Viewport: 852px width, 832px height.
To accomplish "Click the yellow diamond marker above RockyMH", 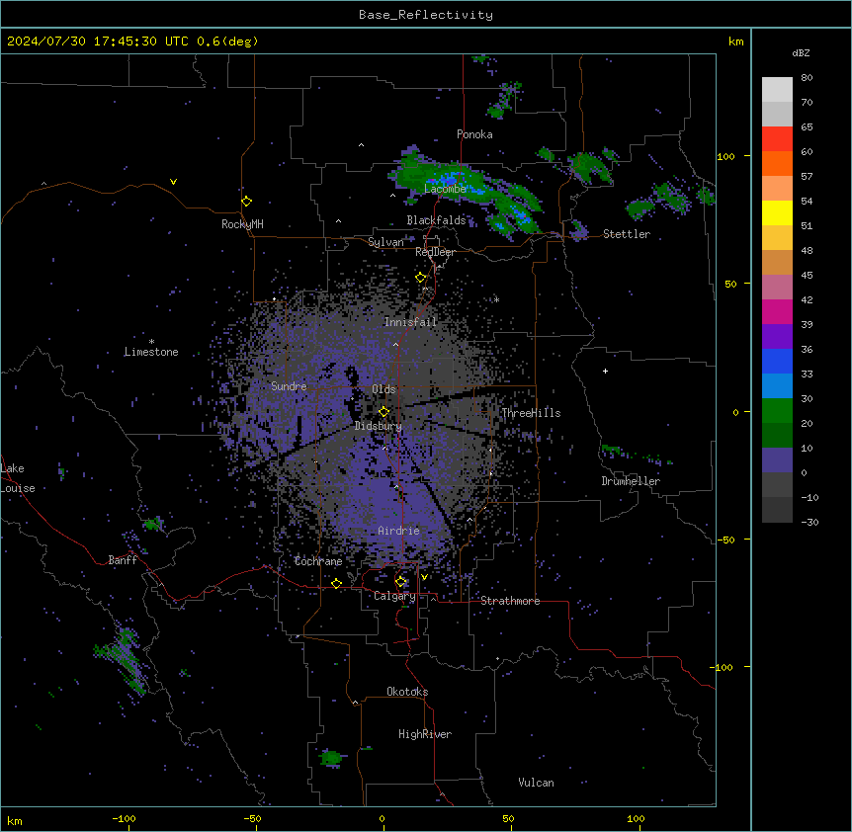I will tap(246, 202).
